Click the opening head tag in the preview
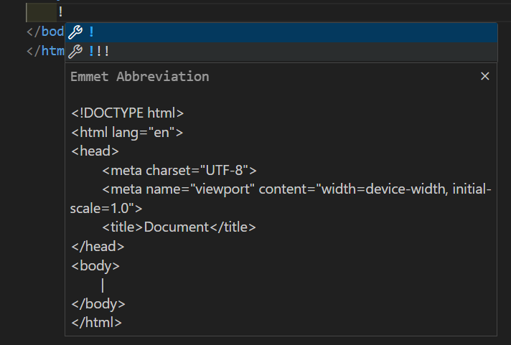Image resolution: width=511 pixels, height=345 pixels. point(95,151)
